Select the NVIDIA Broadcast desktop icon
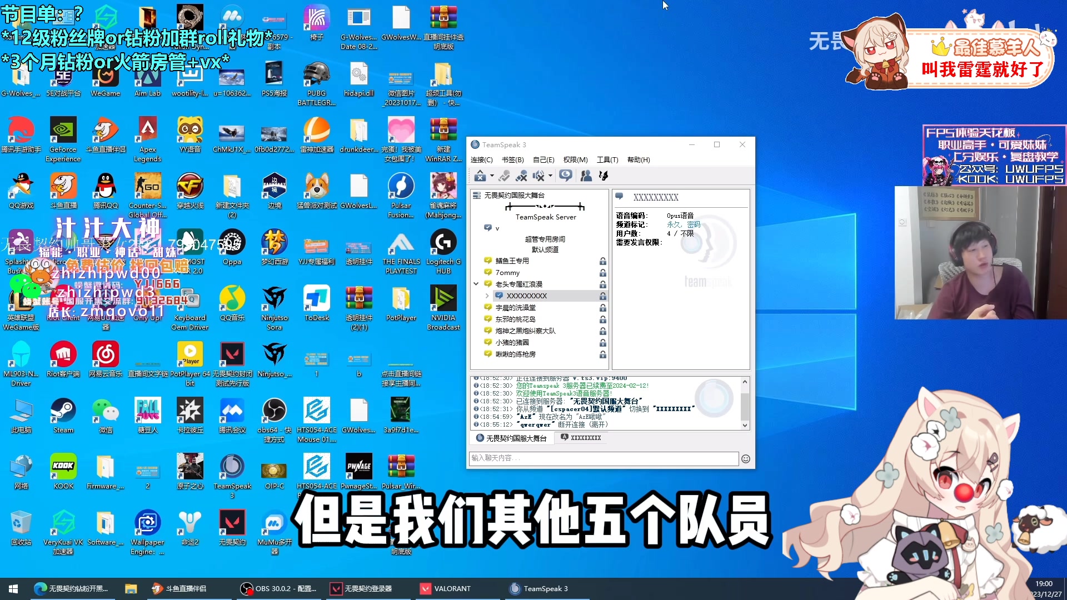 click(443, 307)
